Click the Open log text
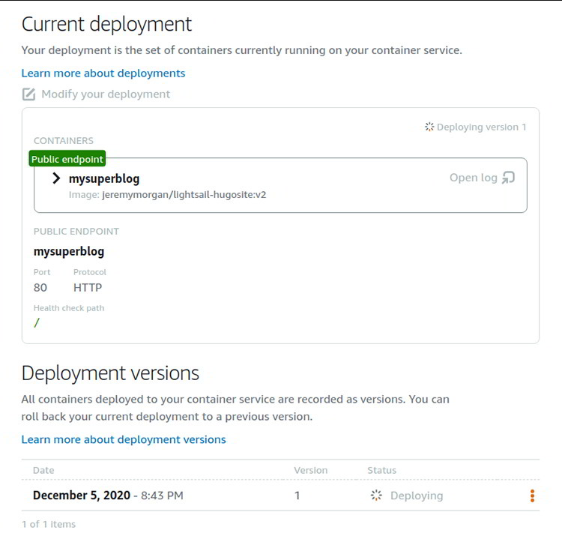This screenshot has width=562, height=539. pyautogui.click(x=473, y=178)
